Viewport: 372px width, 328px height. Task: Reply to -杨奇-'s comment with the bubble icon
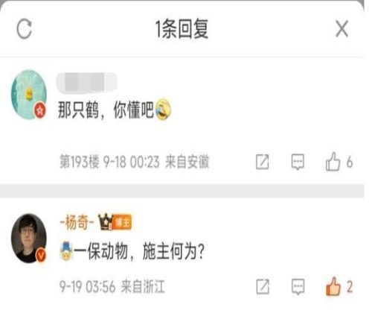298,287
